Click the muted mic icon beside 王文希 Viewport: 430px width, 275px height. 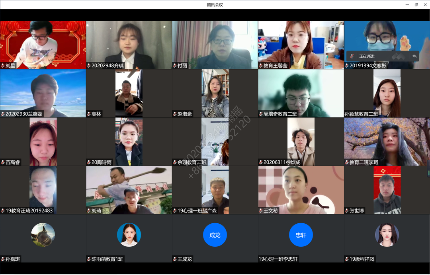click(261, 211)
